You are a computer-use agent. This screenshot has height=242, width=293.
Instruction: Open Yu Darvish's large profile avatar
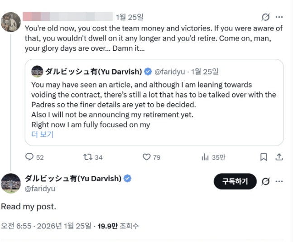click(10, 183)
